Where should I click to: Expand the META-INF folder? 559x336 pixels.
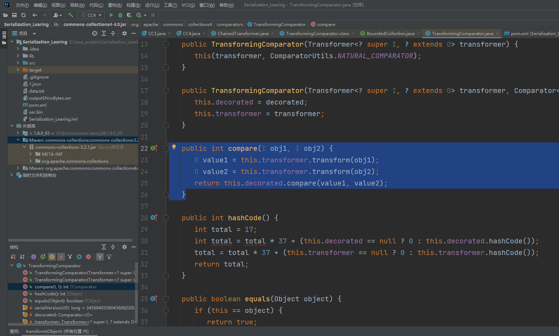[x=31, y=154]
